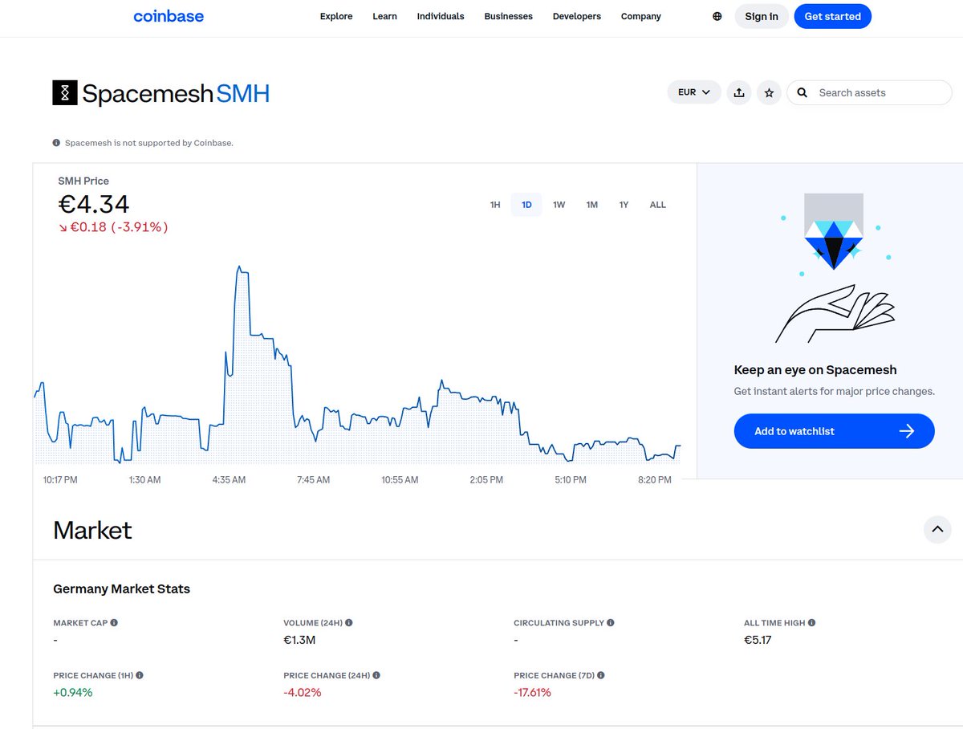Viewport: 963px width, 729px height.
Task: Click the Market section heading
Action: (x=92, y=531)
